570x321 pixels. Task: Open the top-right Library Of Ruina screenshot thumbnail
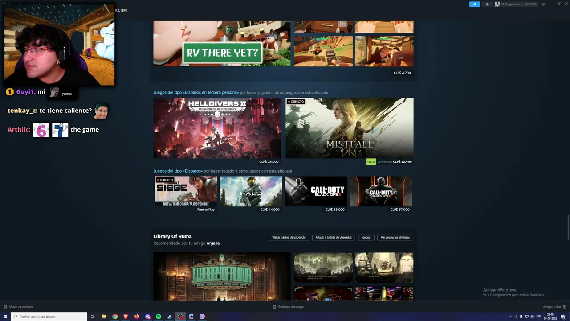click(x=384, y=267)
